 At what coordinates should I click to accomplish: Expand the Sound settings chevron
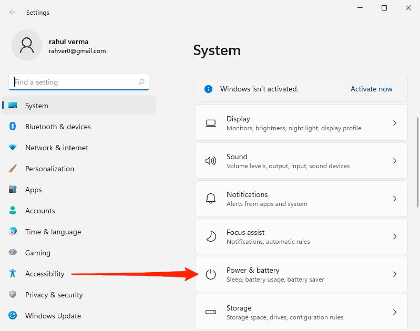pyautogui.click(x=395, y=161)
